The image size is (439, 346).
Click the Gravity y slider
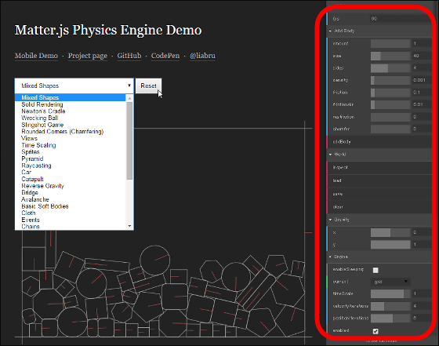coord(390,244)
